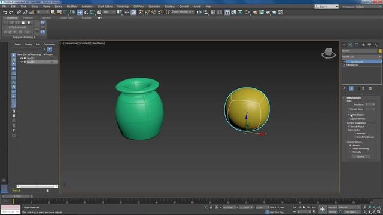The width and height of the screenshot is (383, 215).
Task: Open the Customize menu
Action: [154, 7]
